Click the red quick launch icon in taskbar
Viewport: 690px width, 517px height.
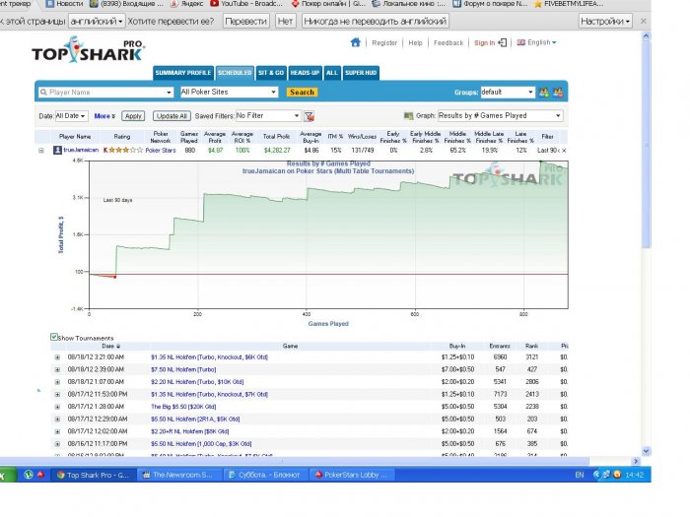click(x=40, y=475)
